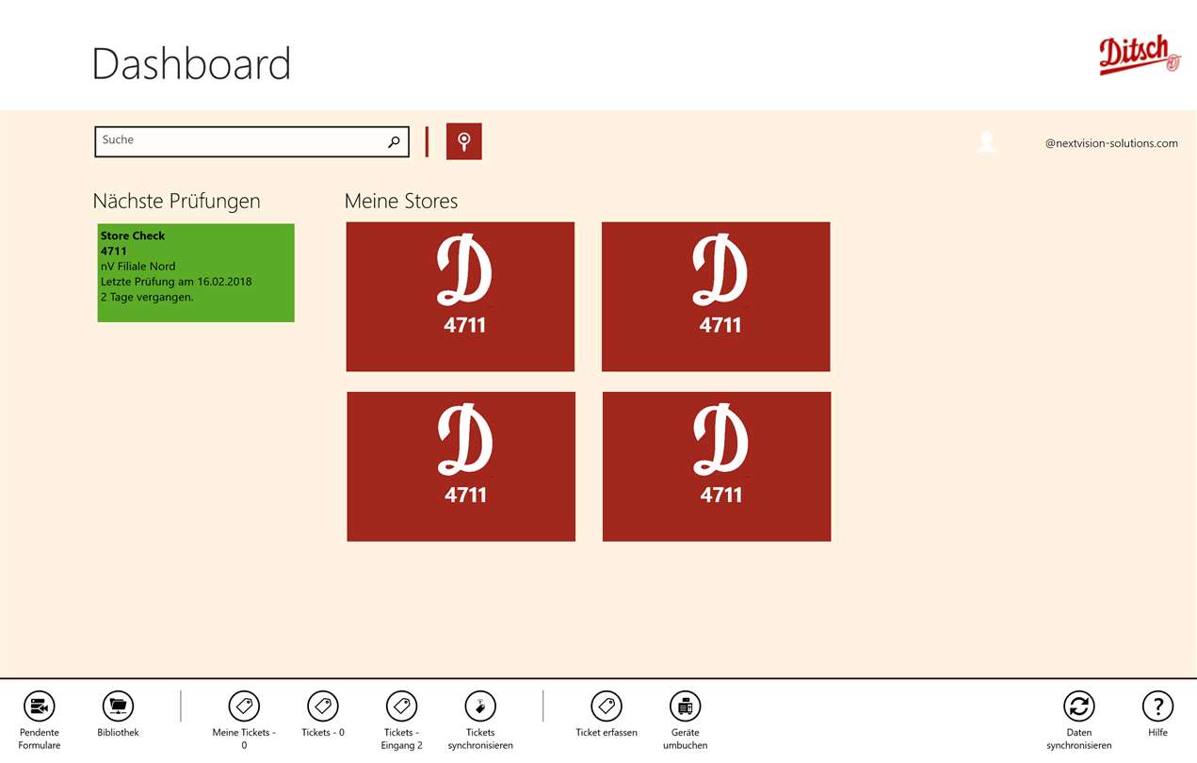Click '2 Tage vergangen.' text
The width and height of the screenshot is (1197, 763).
point(147,297)
